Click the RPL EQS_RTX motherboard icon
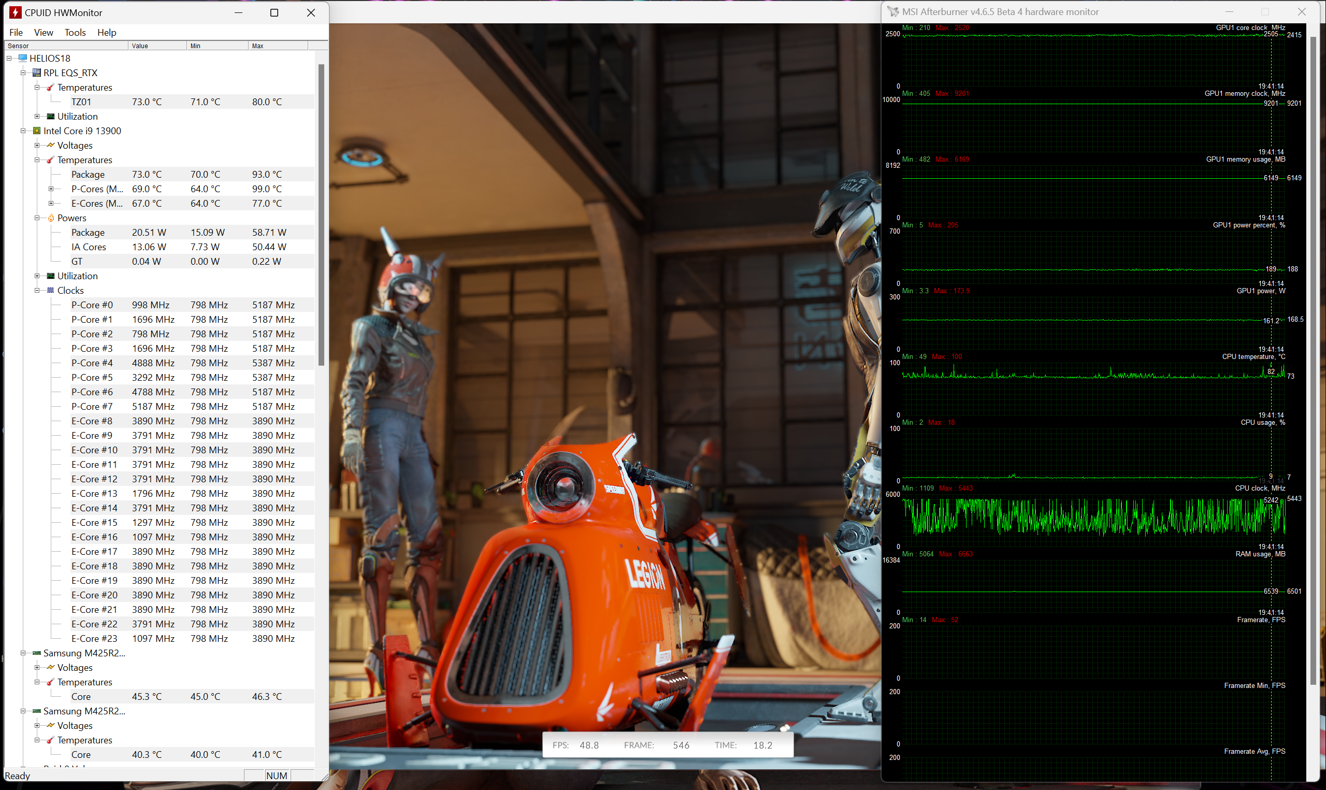Image resolution: width=1326 pixels, height=790 pixels. coord(37,73)
